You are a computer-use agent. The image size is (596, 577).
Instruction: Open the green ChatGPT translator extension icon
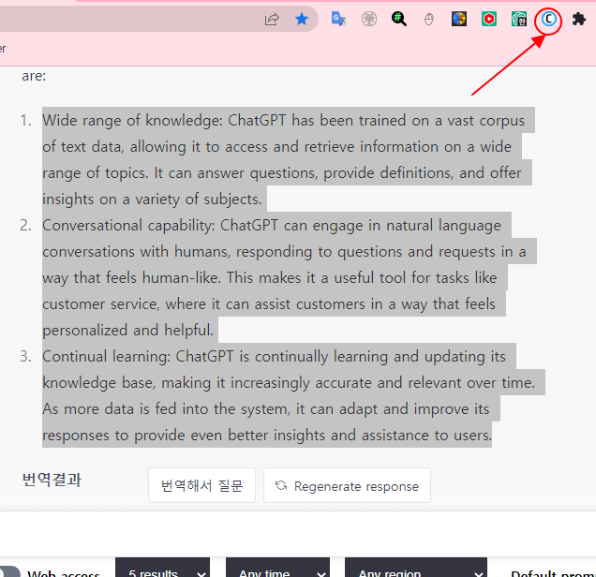[519, 19]
